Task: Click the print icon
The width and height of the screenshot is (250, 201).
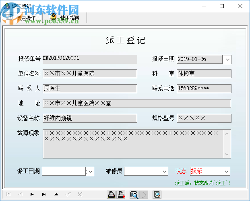Action: tap(111, 195)
